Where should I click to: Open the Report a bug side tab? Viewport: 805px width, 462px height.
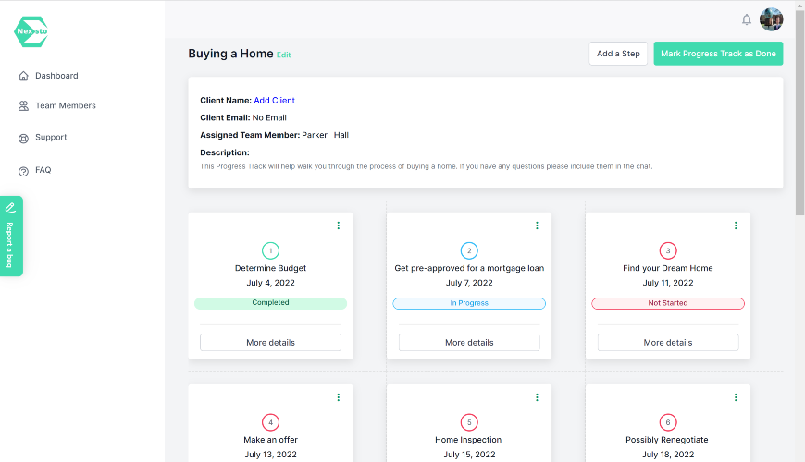[x=11, y=235]
